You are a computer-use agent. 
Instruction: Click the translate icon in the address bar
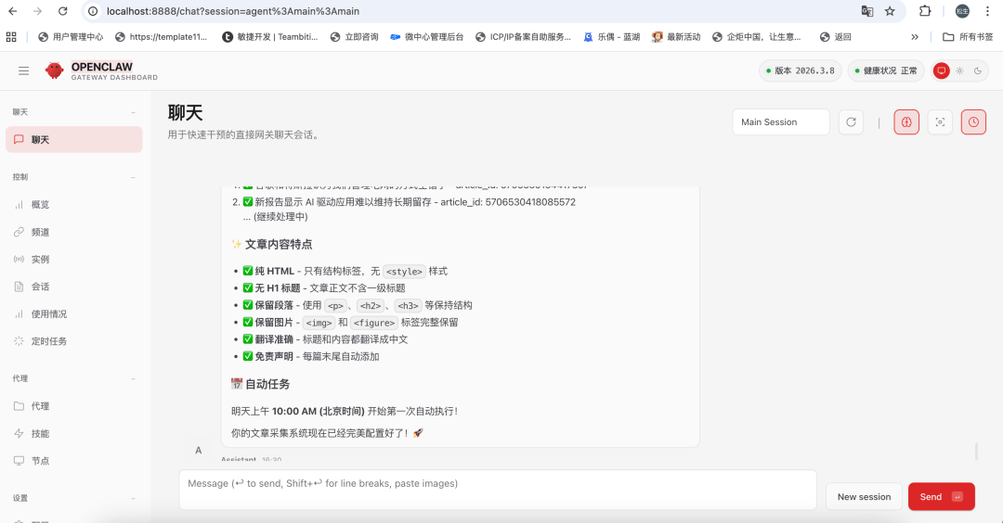pos(866,11)
